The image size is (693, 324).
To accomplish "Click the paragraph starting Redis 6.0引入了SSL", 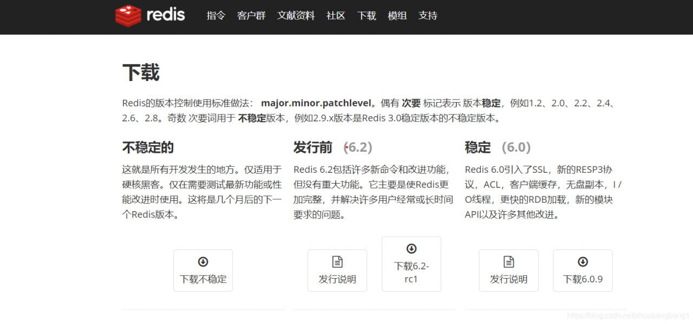I will tap(544, 192).
